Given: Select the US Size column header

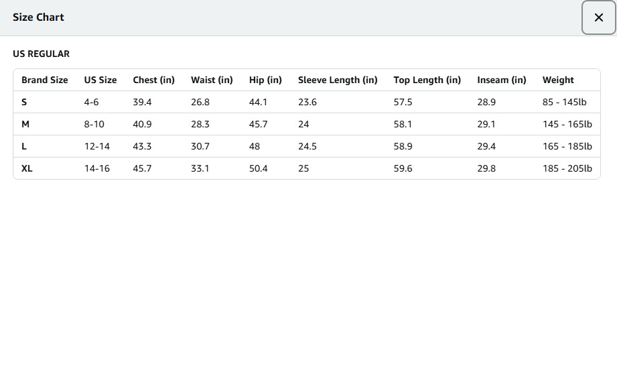Looking at the screenshot, I should (100, 80).
